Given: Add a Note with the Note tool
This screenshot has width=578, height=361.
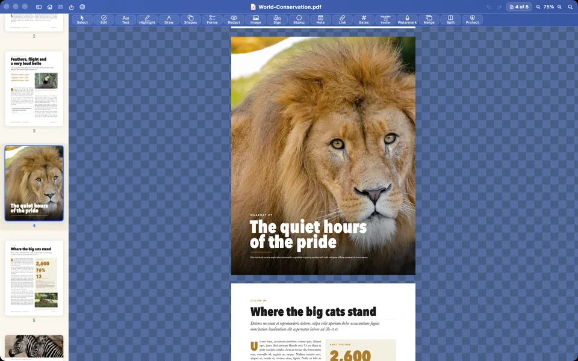Looking at the screenshot, I should (321, 20).
